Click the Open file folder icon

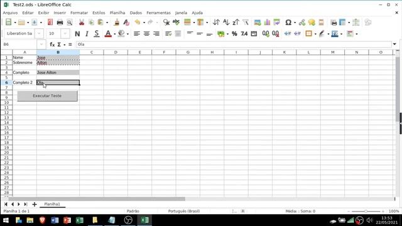click(x=21, y=23)
